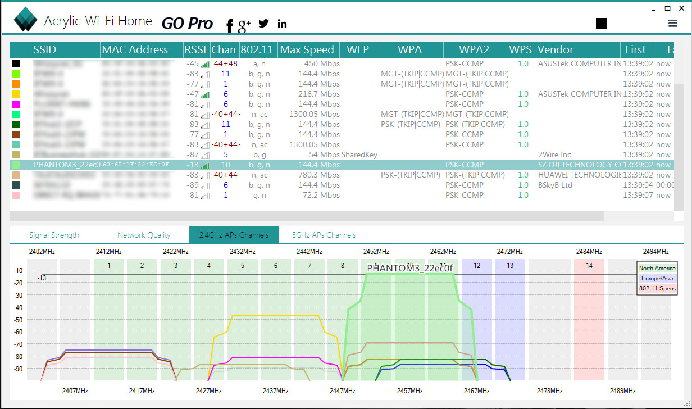Click the signal bars icon beside RSSI -89
Screen dimensions: 692x409
pos(205,185)
